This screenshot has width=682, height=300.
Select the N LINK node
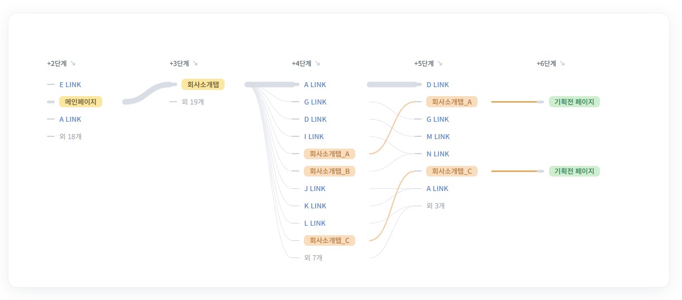click(x=437, y=154)
